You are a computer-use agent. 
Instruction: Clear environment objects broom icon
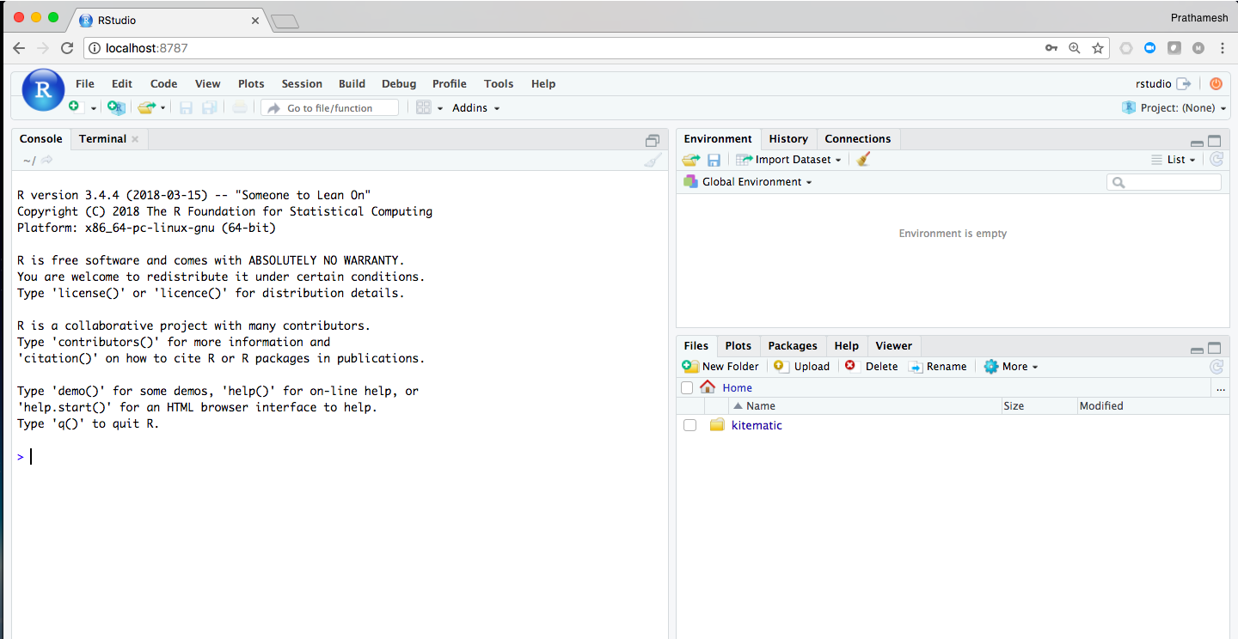click(x=863, y=159)
